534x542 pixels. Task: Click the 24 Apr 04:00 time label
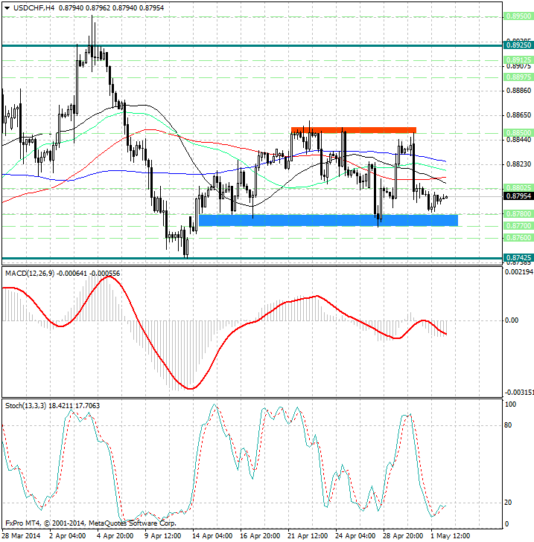point(355,536)
